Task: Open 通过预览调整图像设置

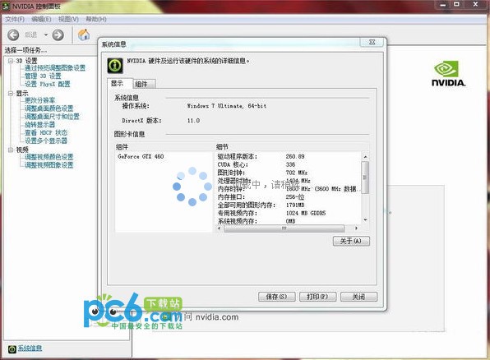Action: (x=55, y=68)
